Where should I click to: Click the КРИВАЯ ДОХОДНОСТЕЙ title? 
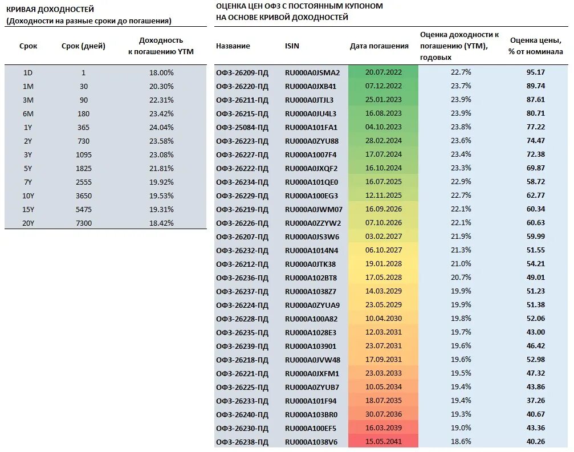click(x=50, y=10)
